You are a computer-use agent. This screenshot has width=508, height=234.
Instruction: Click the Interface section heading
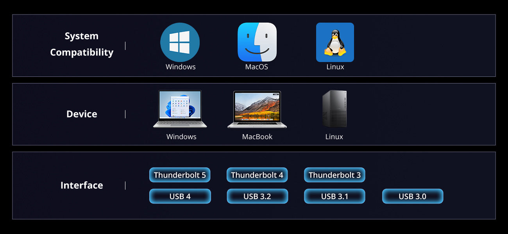coord(82,185)
